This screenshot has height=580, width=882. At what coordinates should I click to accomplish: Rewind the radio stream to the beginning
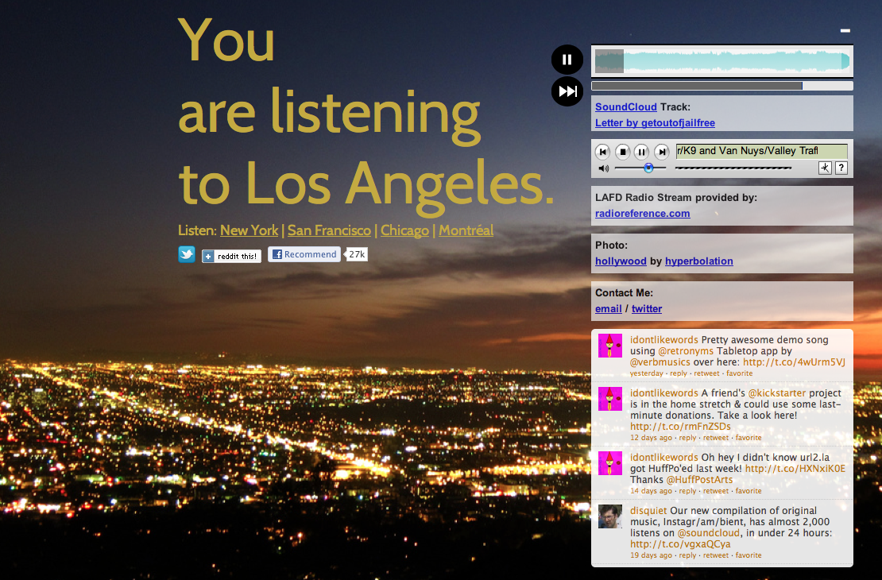click(x=603, y=151)
